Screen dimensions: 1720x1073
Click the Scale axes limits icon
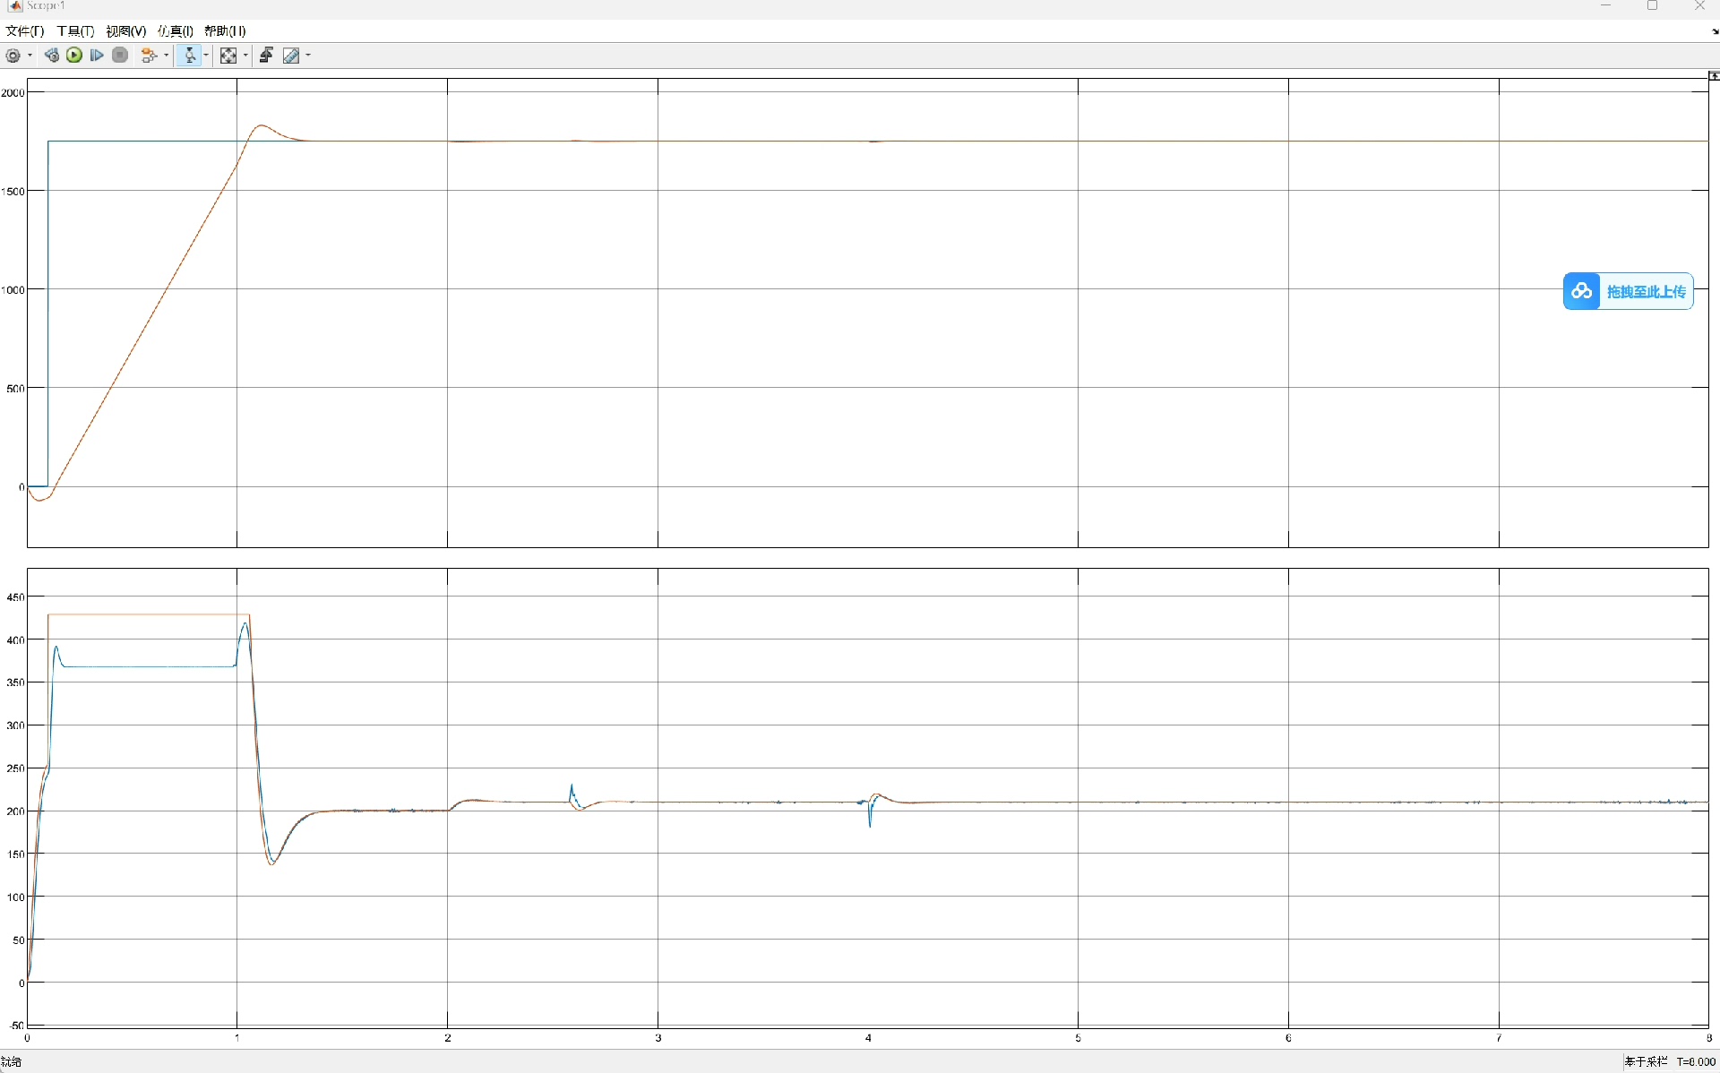228,56
